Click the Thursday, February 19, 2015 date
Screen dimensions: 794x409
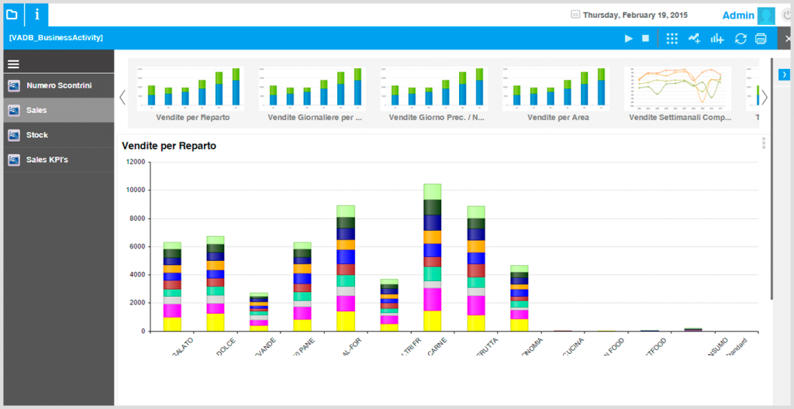(x=636, y=15)
